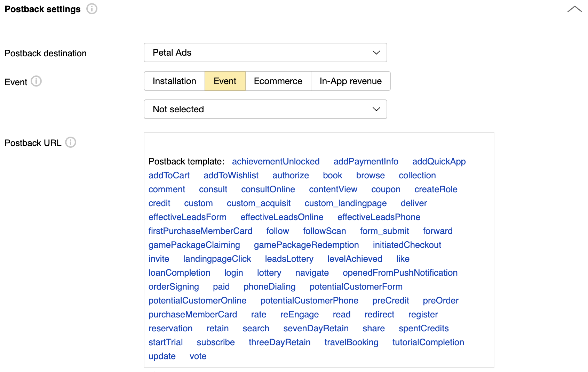588x372 pixels.
Task: Choose the openedFromPushNotification template
Action: [x=400, y=273]
